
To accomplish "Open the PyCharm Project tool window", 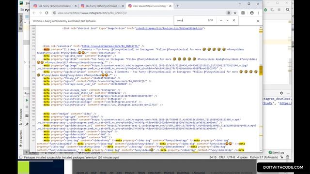I will pos(21,23).
